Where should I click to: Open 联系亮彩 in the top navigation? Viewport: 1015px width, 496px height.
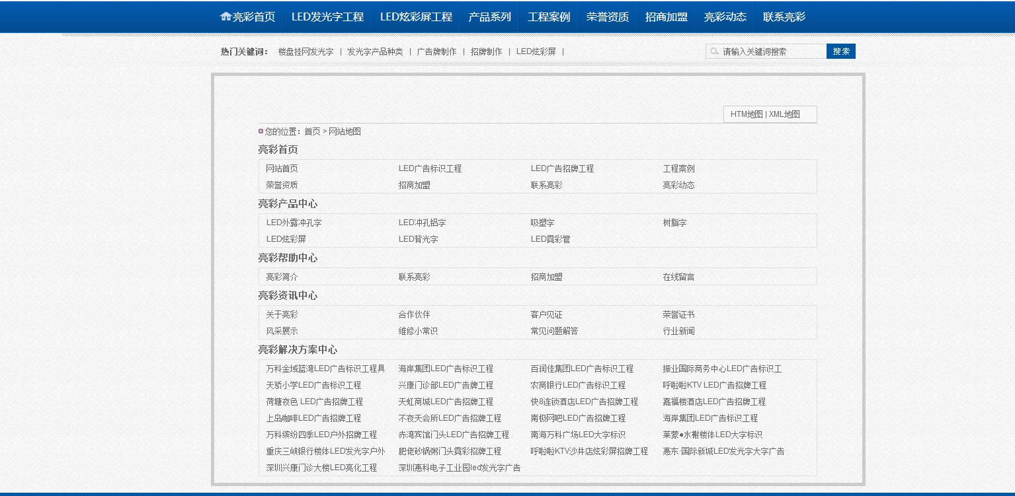[784, 17]
